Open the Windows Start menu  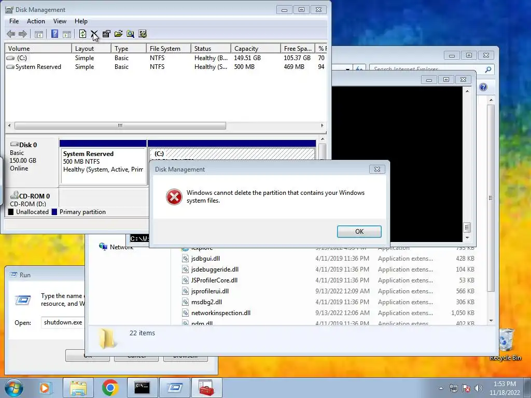(14, 388)
